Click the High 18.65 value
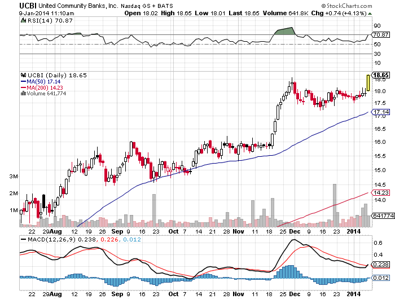Viewport: 395px width, 299px height. pyautogui.click(x=176, y=14)
